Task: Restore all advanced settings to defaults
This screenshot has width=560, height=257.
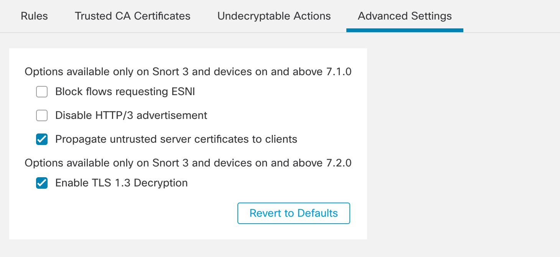Action: (x=293, y=213)
